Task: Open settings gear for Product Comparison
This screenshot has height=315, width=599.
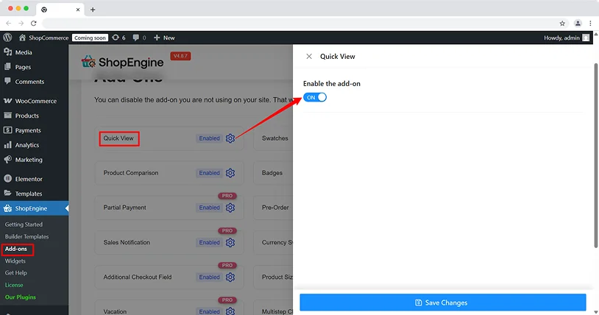Action: (x=230, y=173)
